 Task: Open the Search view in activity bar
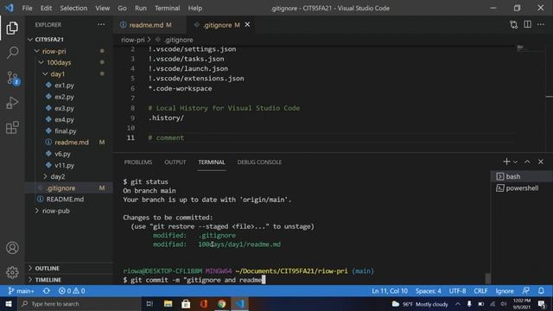[x=12, y=53]
